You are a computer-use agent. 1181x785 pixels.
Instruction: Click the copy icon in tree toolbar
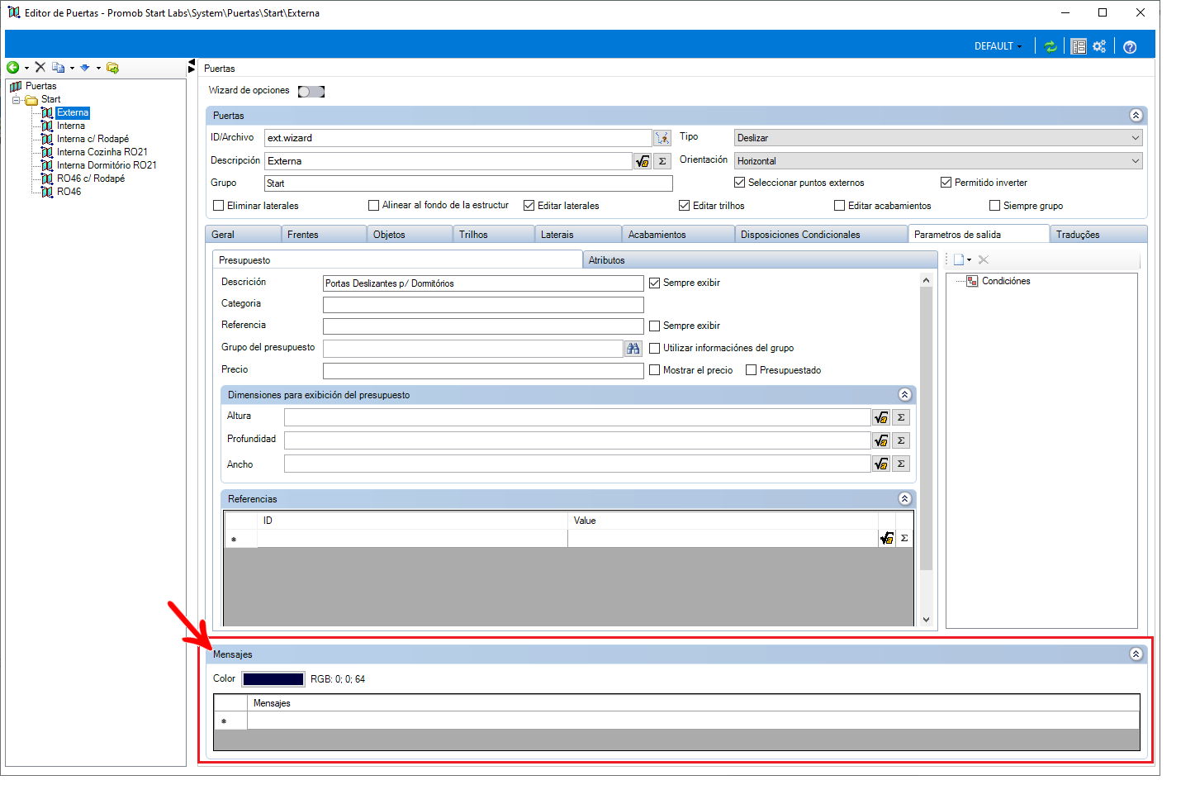(x=58, y=68)
